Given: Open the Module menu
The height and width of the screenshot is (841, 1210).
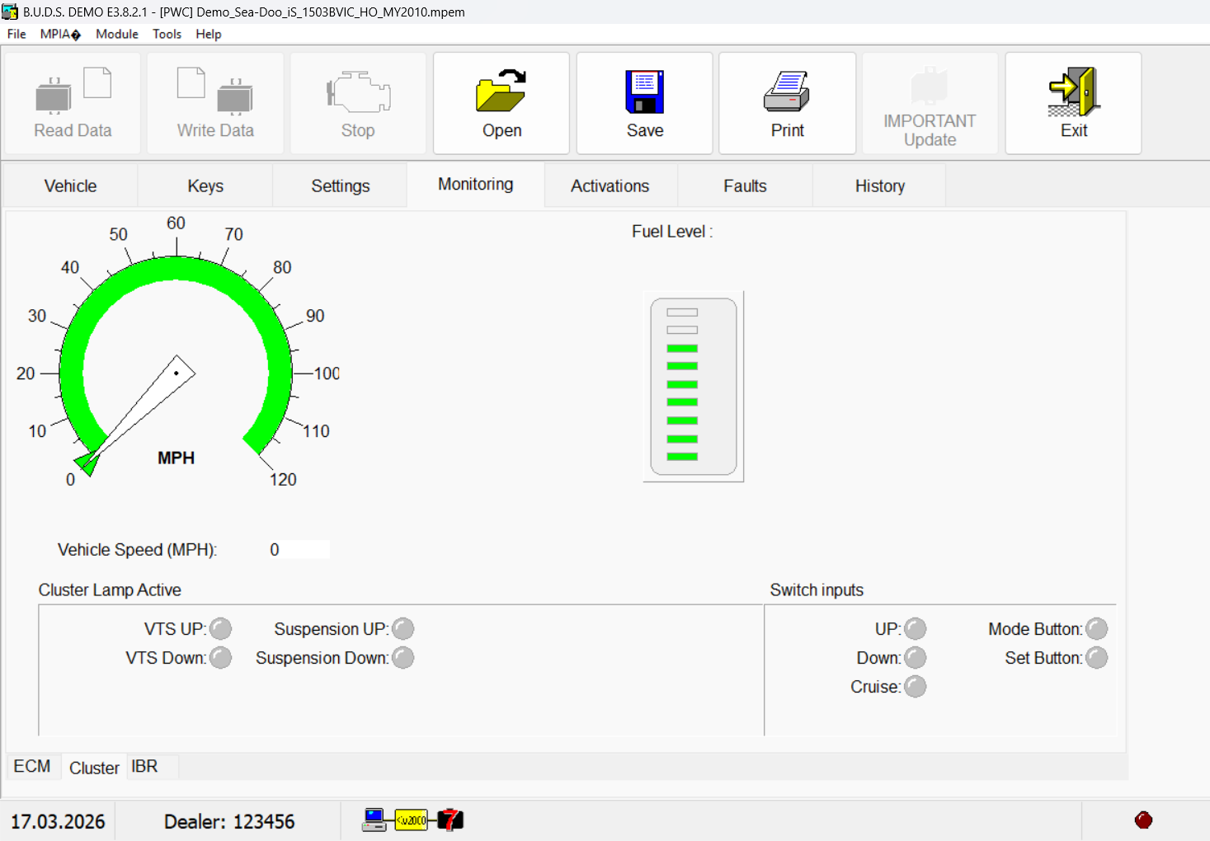Looking at the screenshot, I should (116, 34).
